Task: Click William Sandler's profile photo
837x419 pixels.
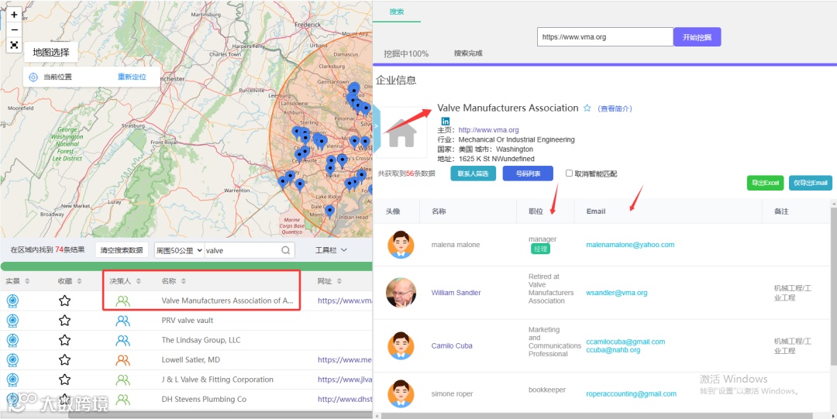Action: pyautogui.click(x=401, y=293)
